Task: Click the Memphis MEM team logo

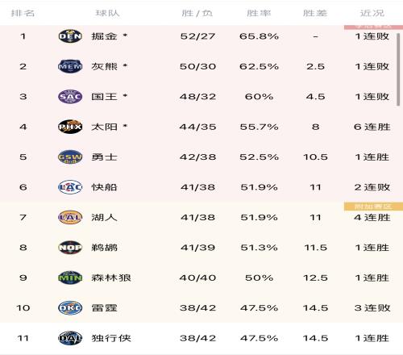Action: click(x=70, y=66)
